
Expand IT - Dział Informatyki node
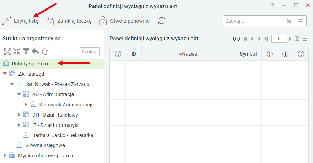[19, 125]
